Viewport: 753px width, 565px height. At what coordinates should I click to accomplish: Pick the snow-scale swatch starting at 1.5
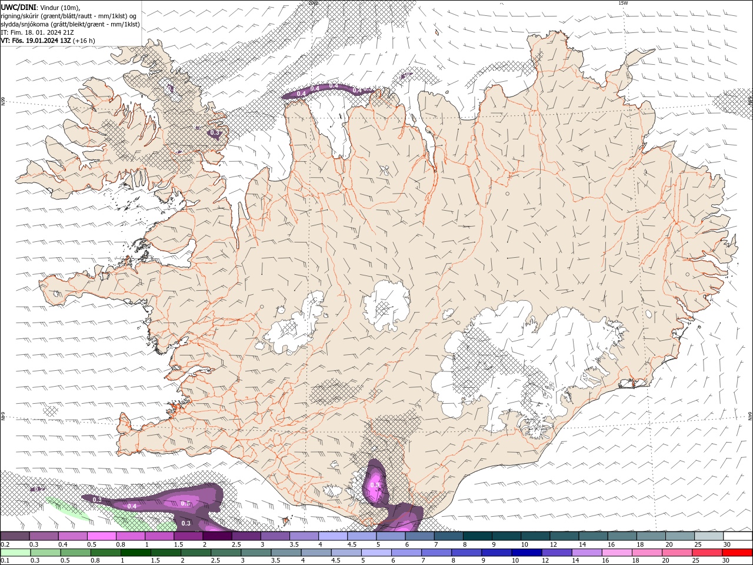point(188,536)
